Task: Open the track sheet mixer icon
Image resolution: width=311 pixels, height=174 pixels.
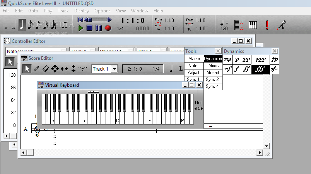Action: coord(239,25)
